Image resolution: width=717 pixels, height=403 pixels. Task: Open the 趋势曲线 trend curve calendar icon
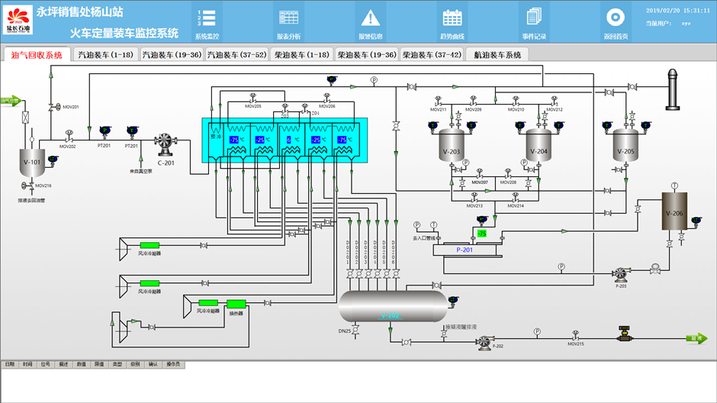pos(452,18)
